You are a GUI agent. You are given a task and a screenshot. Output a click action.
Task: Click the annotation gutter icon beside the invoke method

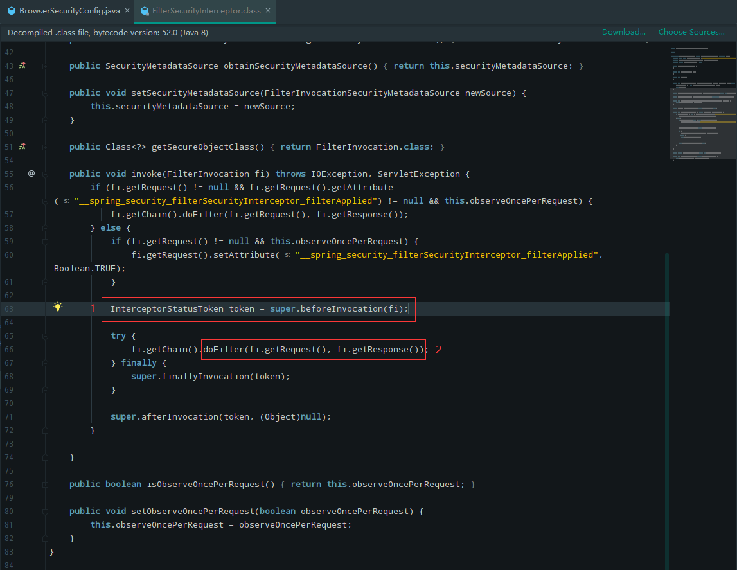(x=31, y=174)
